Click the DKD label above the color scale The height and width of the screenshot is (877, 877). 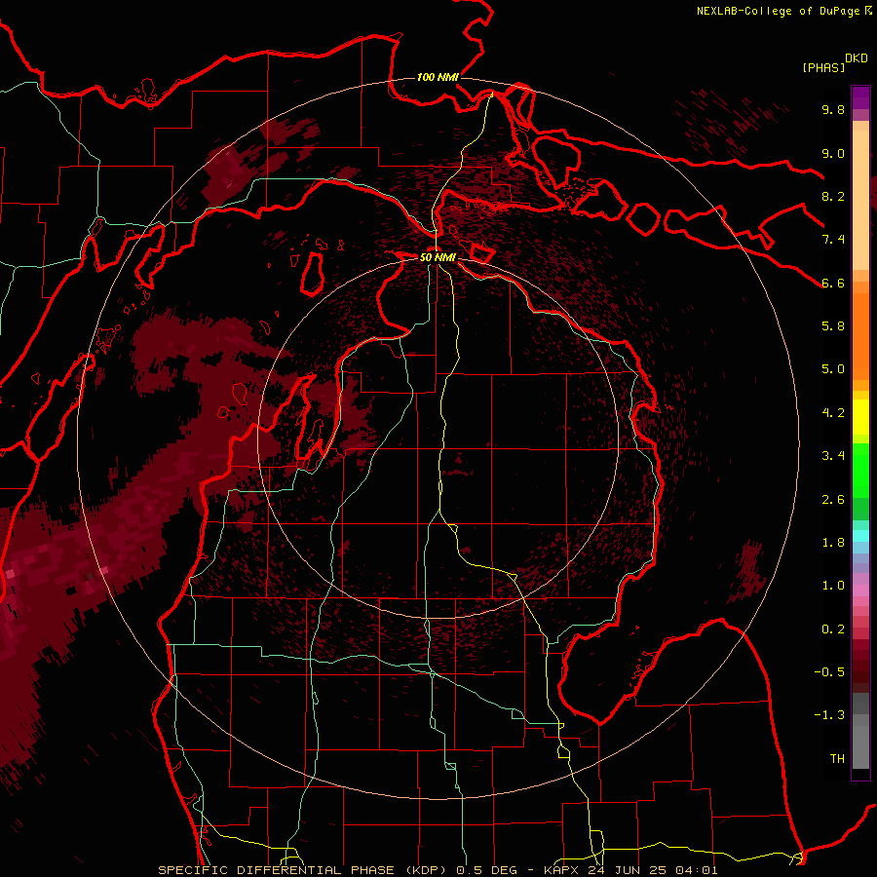click(x=857, y=58)
